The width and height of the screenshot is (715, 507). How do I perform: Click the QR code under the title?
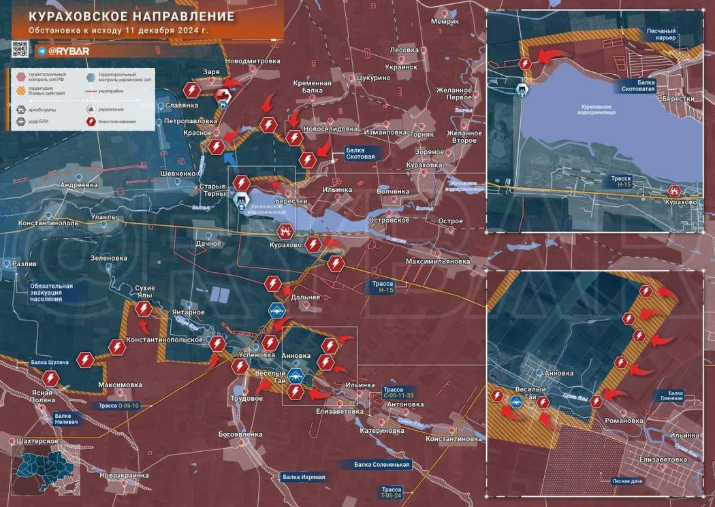(20, 50)
